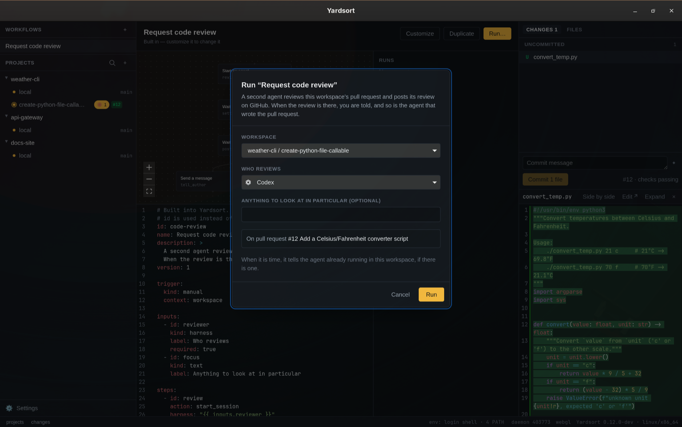
Task: Click the U status marker for convert_temp.py
Action: [527, 57]
